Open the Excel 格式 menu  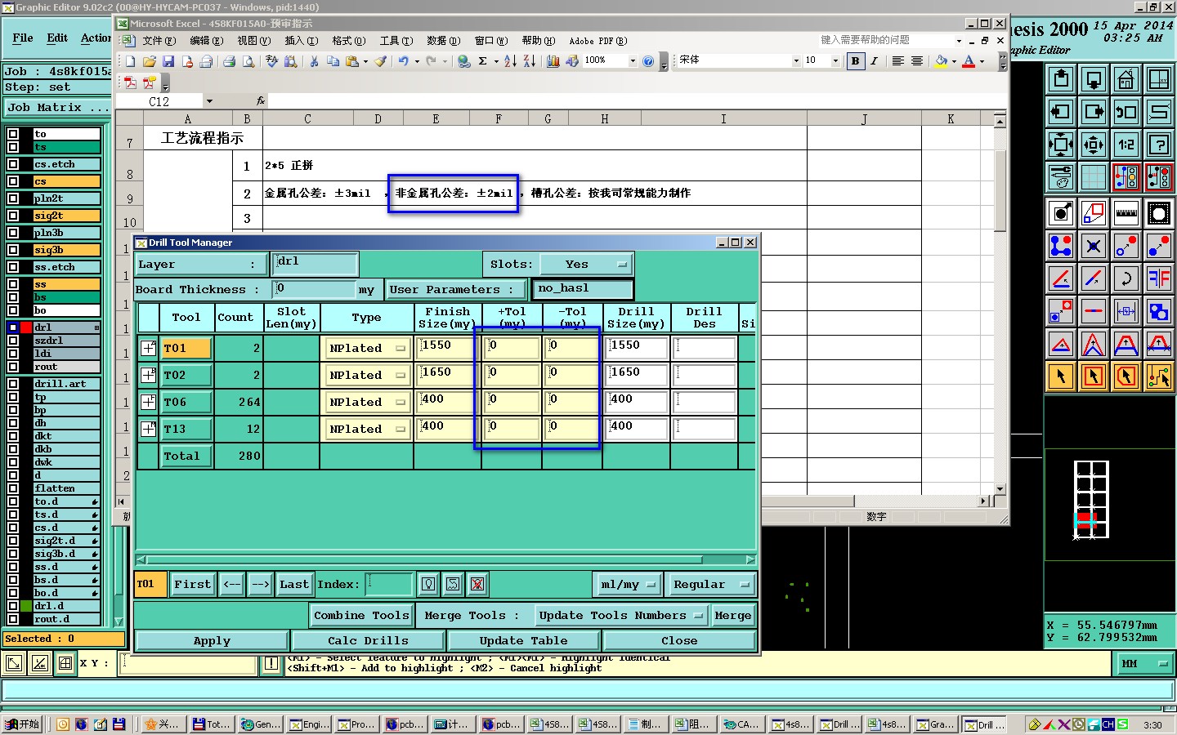pos(347,41)
